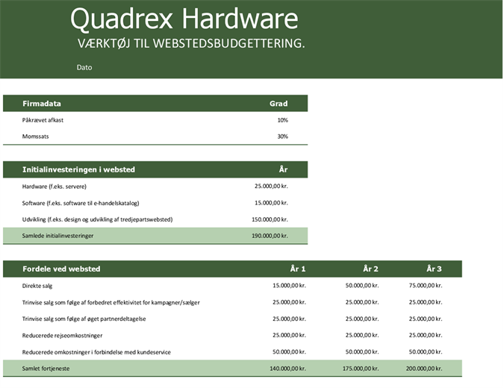Viewport: 504px width, 388px height.
Task: Click the År column header of the investment table
Action: pyautogui.click(x=283, y=169)
